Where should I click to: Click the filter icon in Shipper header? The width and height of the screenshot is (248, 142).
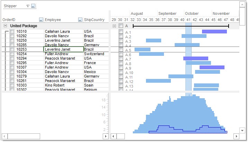[28, 6]
